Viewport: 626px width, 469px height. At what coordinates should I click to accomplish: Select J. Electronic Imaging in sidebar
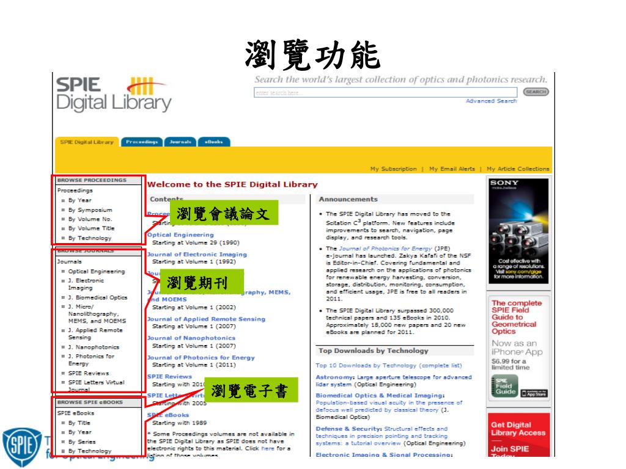tap(86, 284)
